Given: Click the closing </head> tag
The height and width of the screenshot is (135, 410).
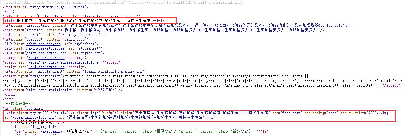Looking at the screenshot, I should 9,94.
